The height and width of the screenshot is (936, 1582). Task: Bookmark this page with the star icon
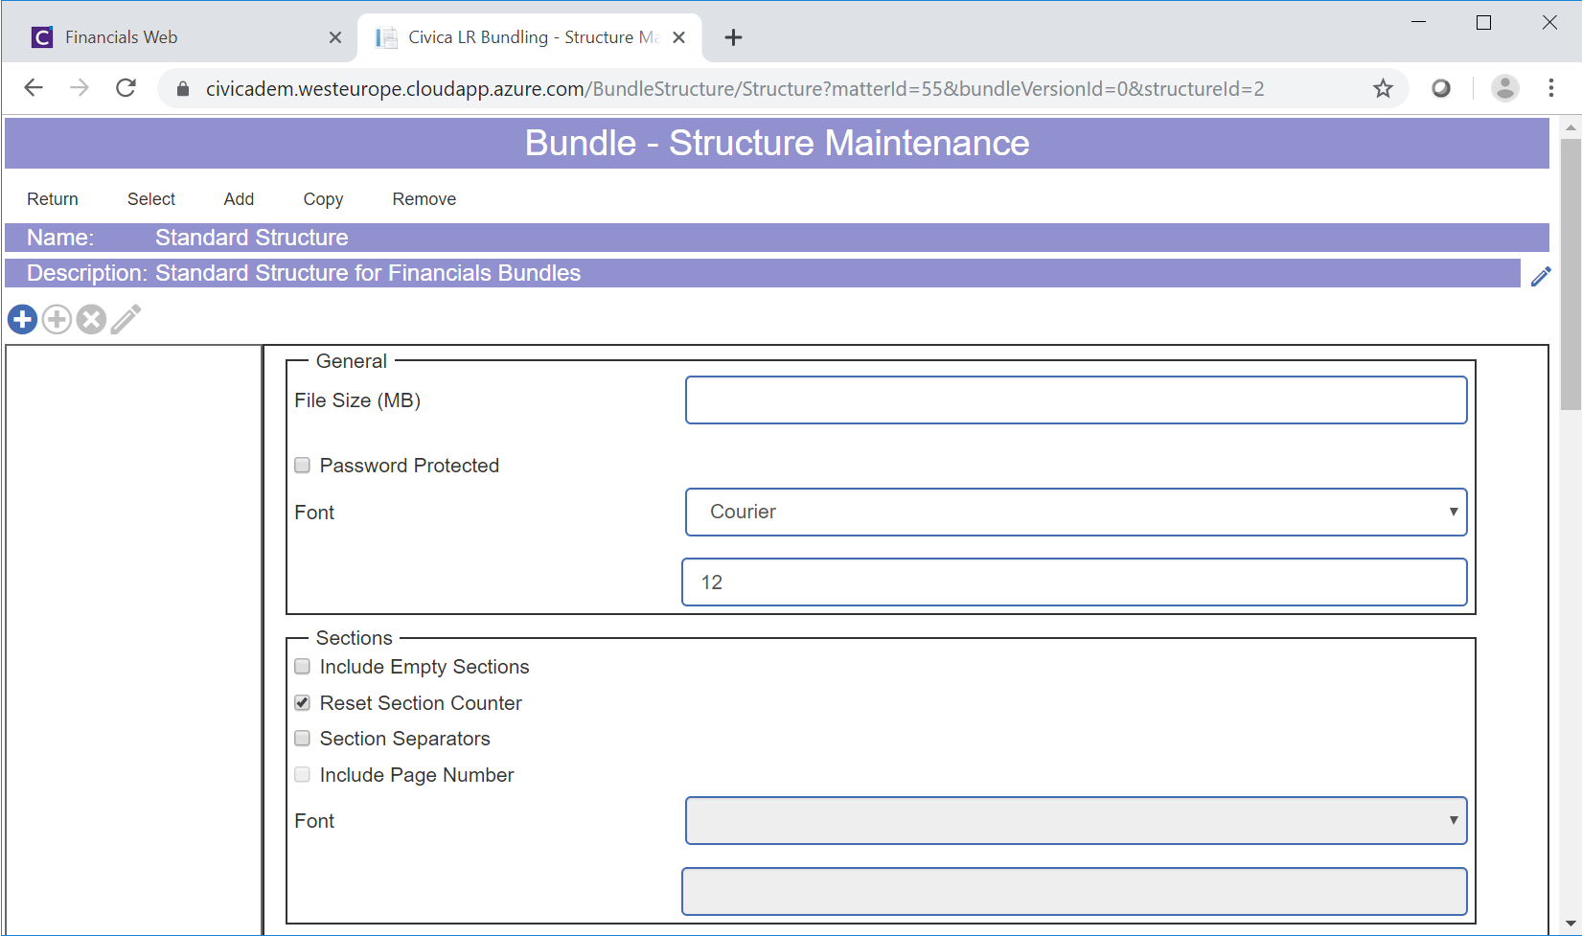[1383, 89]
